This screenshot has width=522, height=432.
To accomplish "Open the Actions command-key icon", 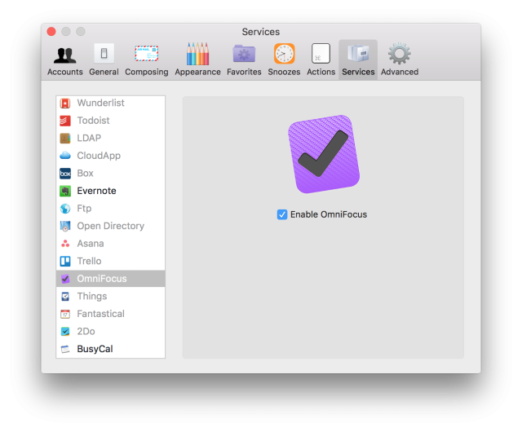I will pos(321,54).
